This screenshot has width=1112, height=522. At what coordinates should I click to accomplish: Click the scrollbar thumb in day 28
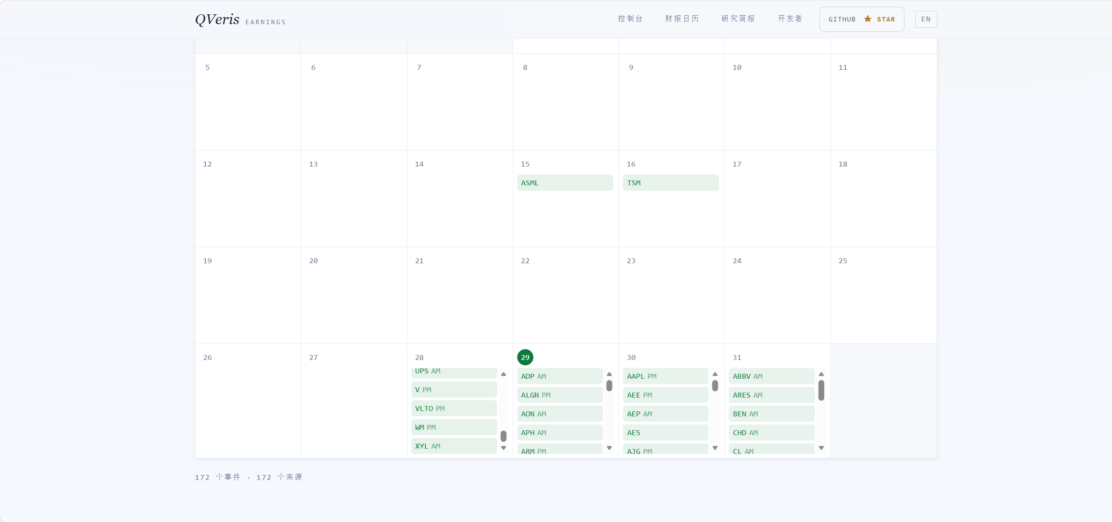[x=503, y=436]
